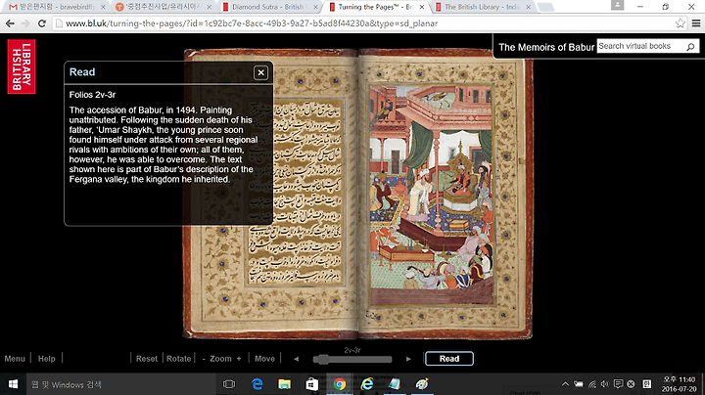Open the clock and date display

coord(679,384)
